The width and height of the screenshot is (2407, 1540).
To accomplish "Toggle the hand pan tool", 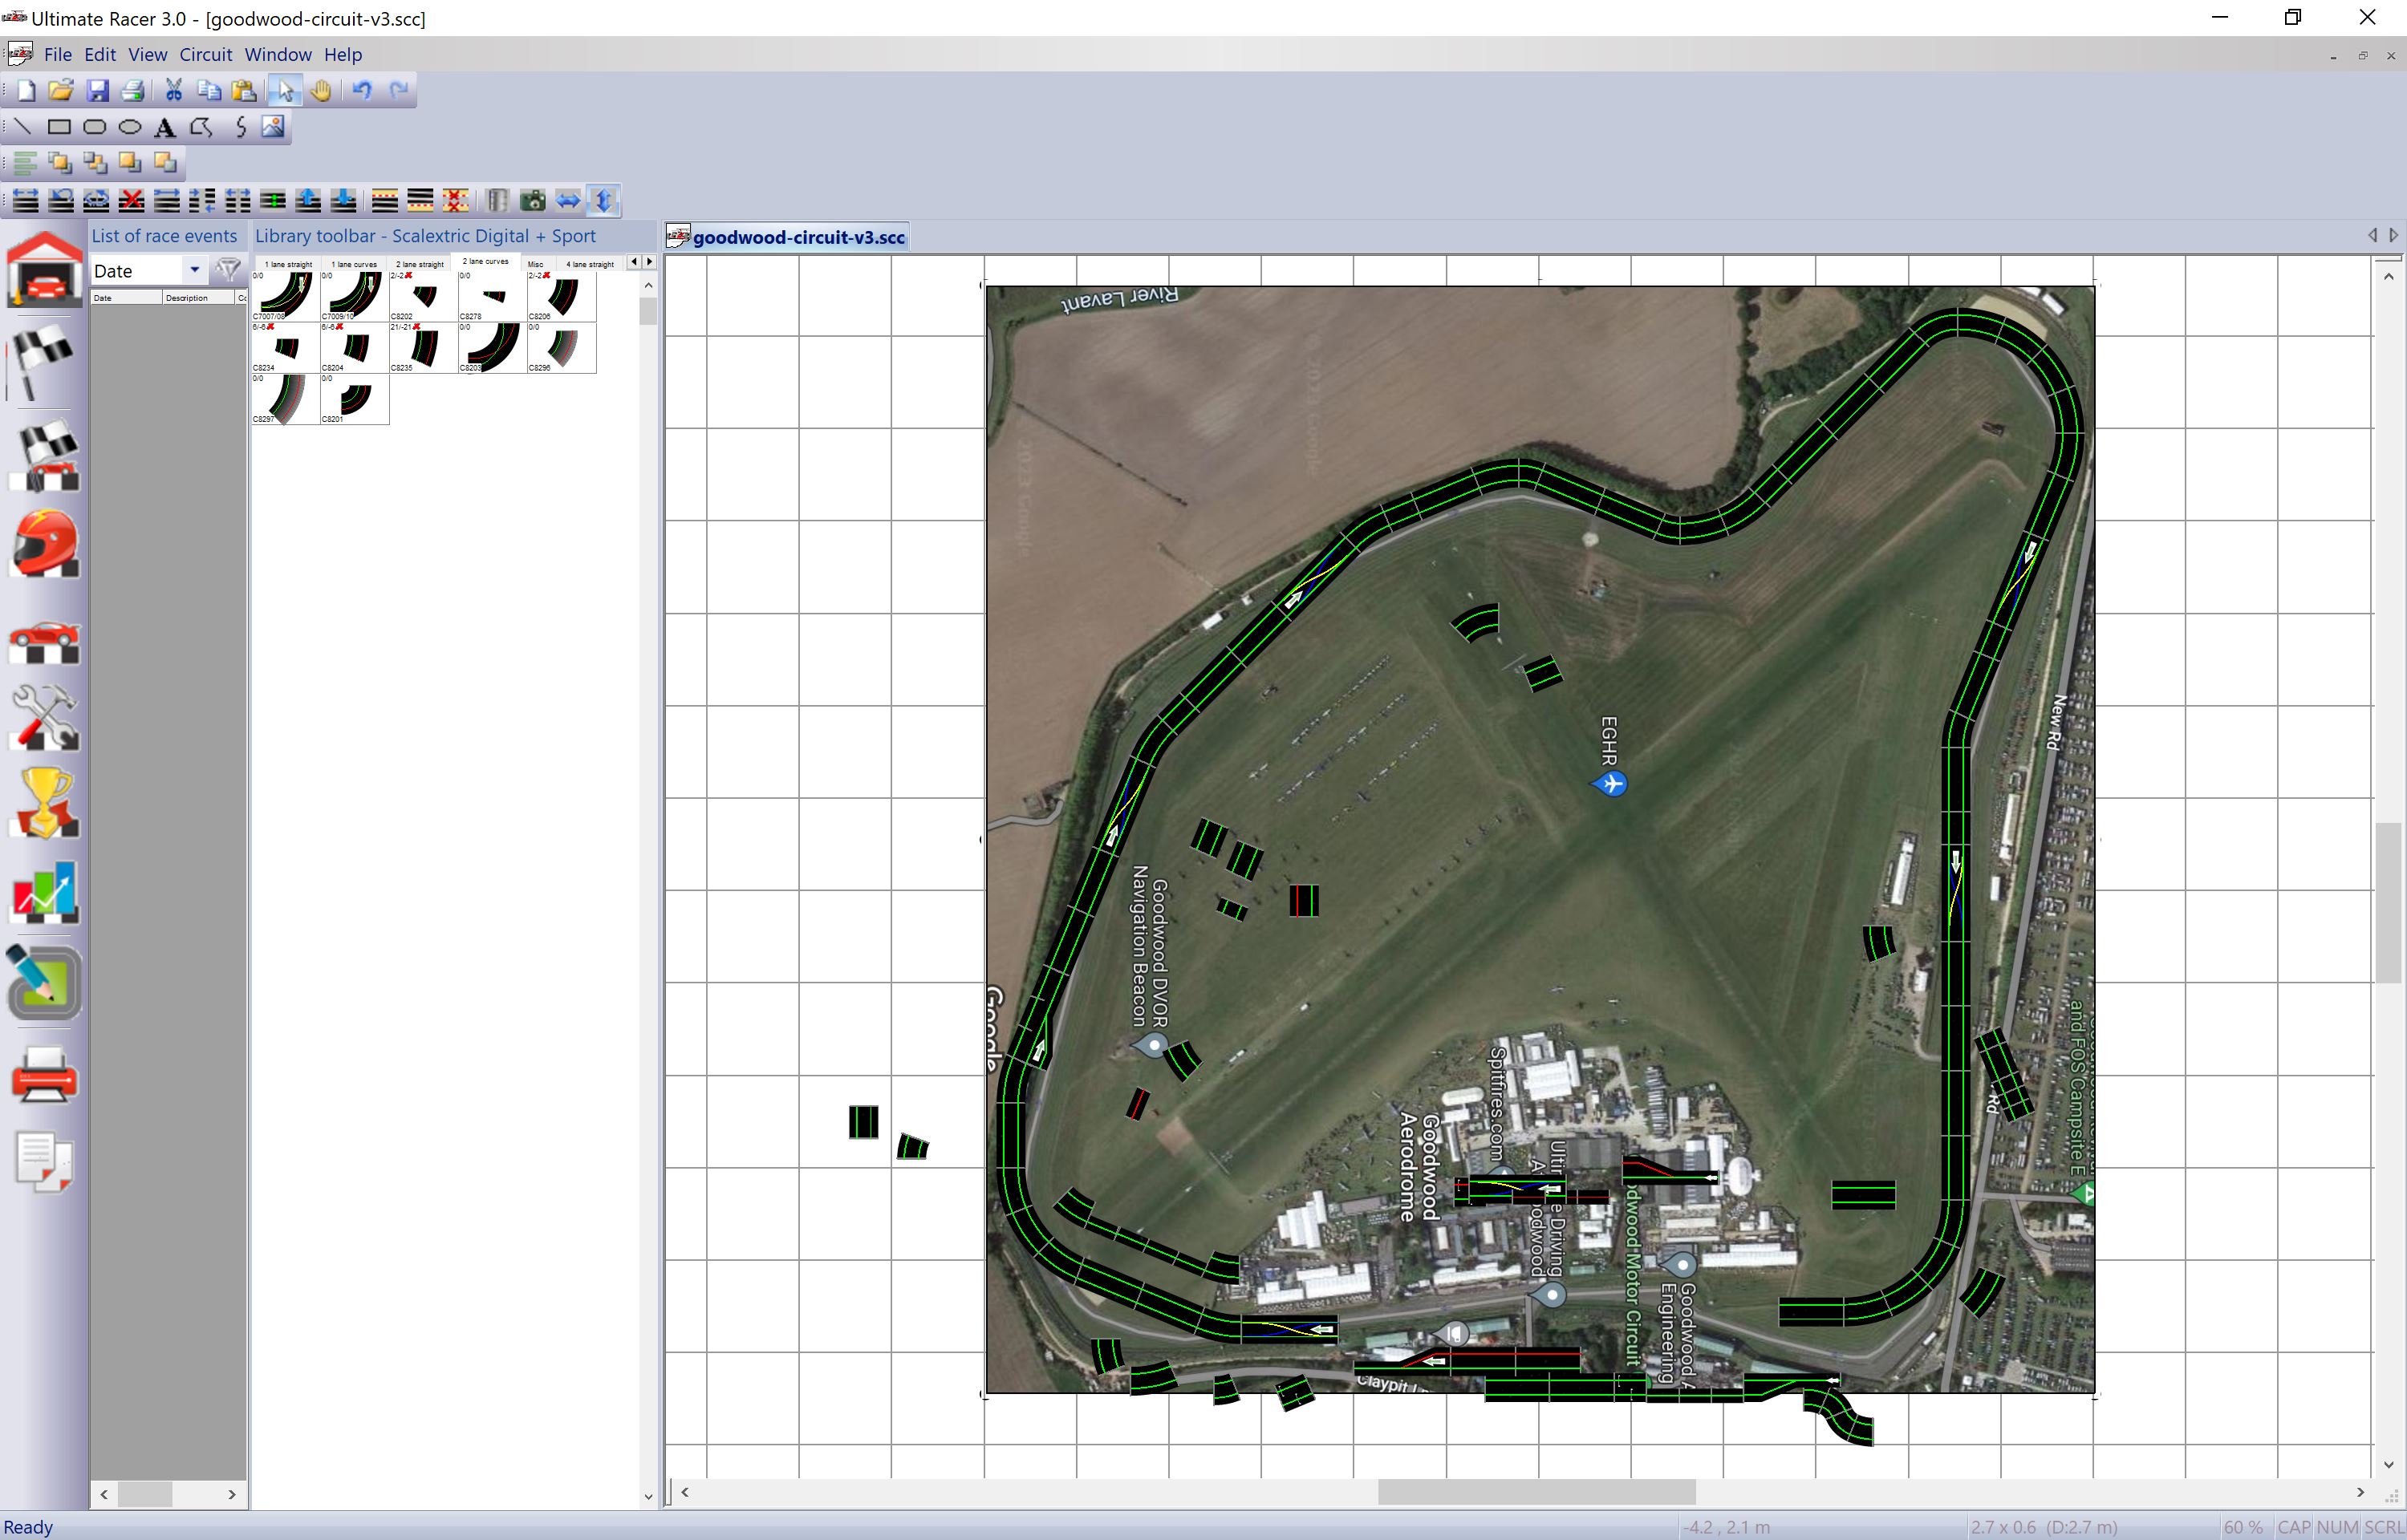I will point(320,91).
